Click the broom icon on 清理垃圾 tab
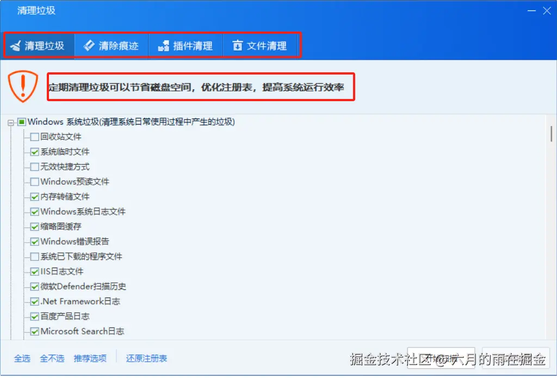Viewport: 557px width, 378px height. [15, 46]
